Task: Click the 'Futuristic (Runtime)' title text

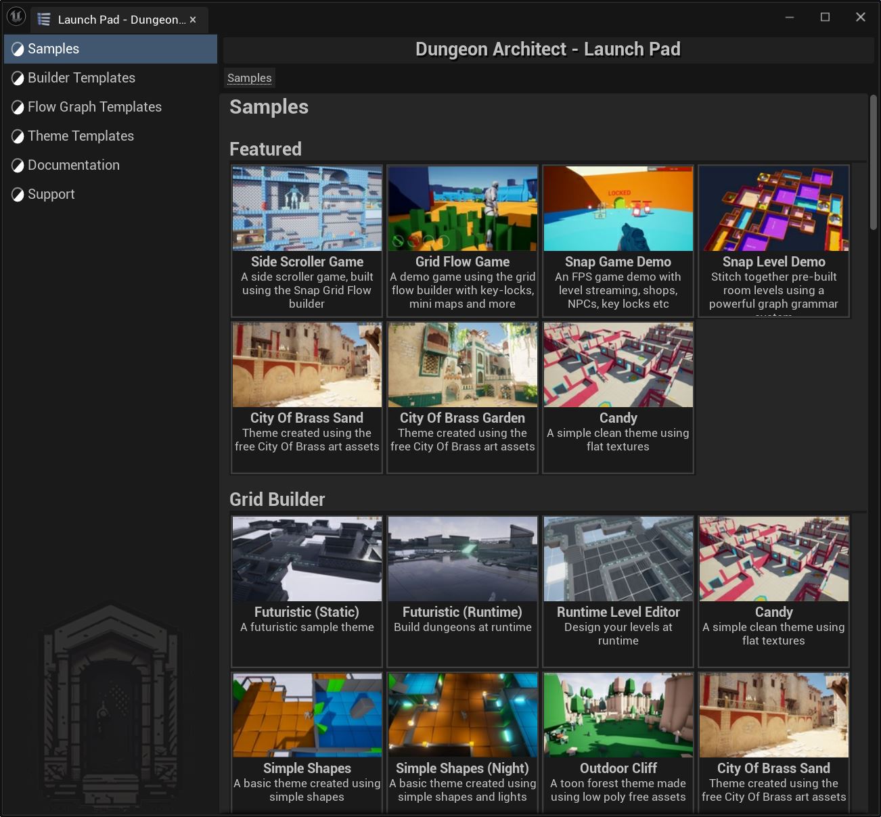Action: (463, 612)
